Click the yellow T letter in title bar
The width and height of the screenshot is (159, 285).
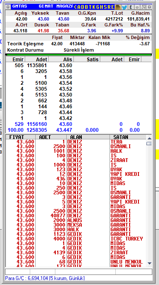90,7
